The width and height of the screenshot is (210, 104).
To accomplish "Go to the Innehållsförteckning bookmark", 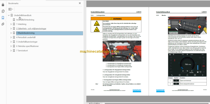I will 25,20.
